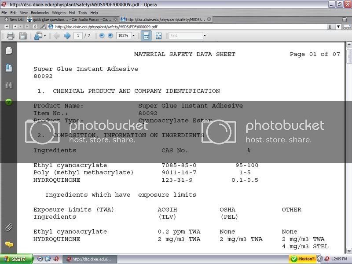This screenshot has height=264, width=352.
Task: Click the page info 'i' icon
Action: (330, 27)
